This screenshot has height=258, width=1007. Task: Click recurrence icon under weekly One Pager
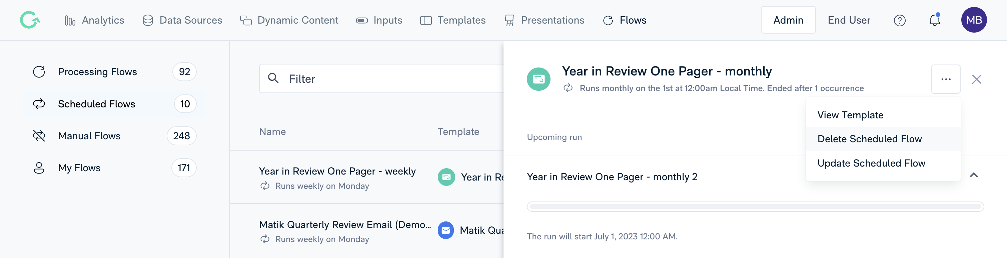pos(265,186)
